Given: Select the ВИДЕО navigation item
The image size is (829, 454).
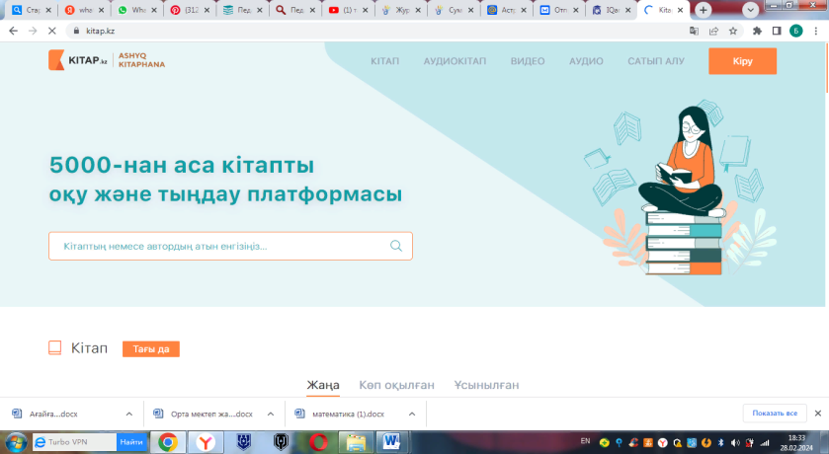Looking at the screenshot, I should (x=528, y=61).
